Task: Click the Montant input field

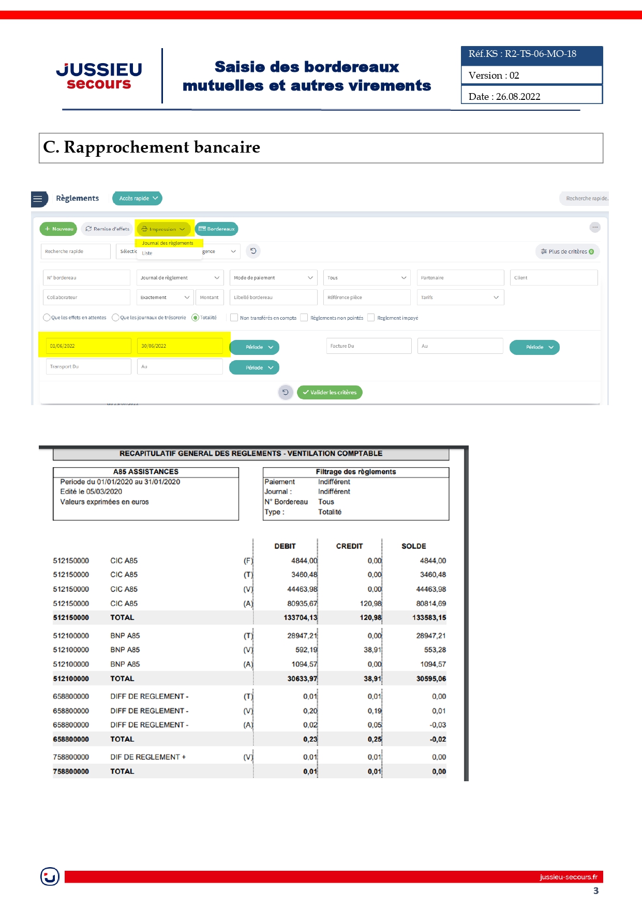Action: [210, 297]
